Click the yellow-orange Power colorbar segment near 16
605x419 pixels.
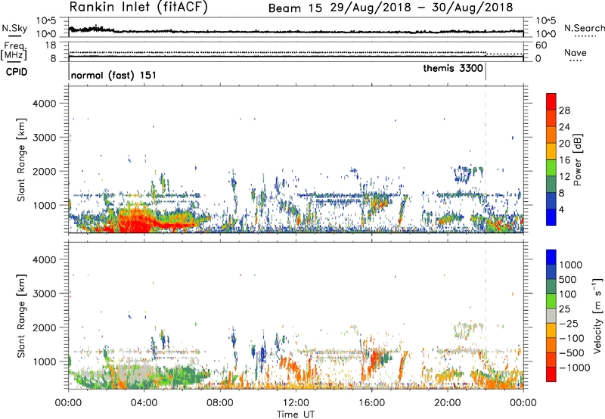(551, 151)
